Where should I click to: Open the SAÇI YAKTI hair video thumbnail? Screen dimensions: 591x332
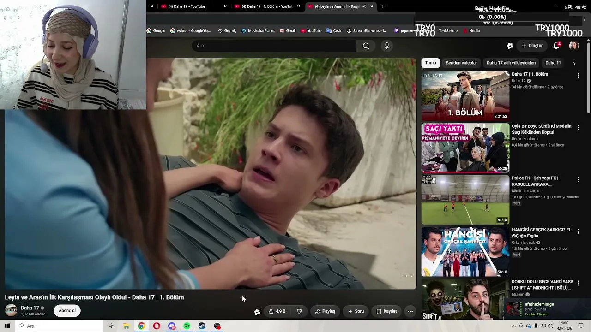point(465,148)
